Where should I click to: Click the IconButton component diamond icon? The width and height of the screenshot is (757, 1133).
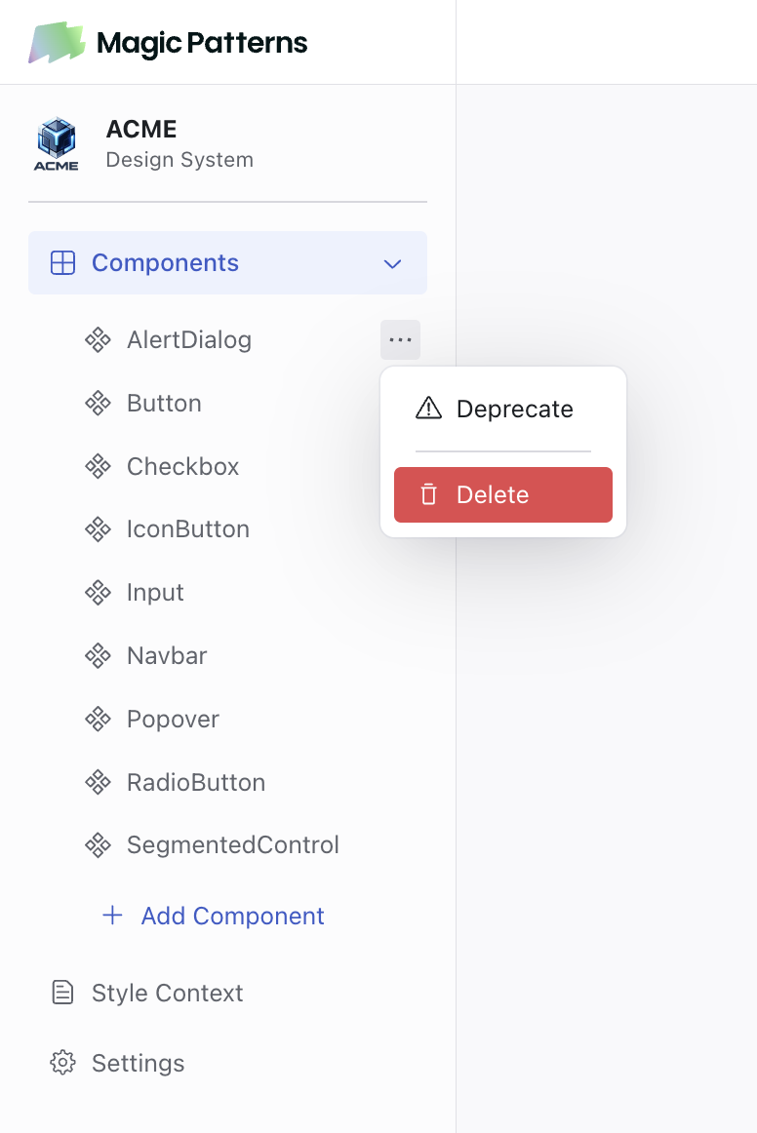pos(98,529)
